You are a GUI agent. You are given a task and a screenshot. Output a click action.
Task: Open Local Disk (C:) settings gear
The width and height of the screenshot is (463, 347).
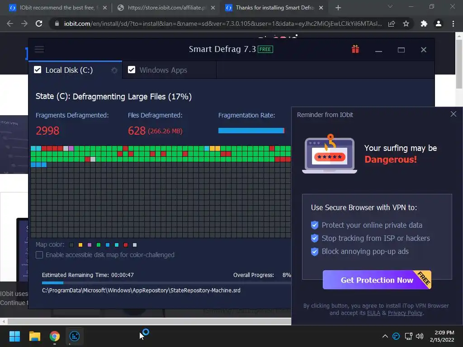[114, 70]
